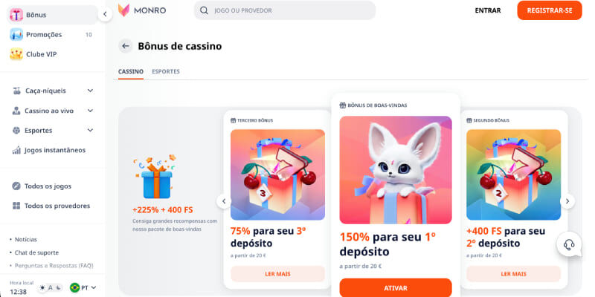Screen dimensions: 595x297
Task: Open Todos os provedores grid icon
Action: point(16,206)
